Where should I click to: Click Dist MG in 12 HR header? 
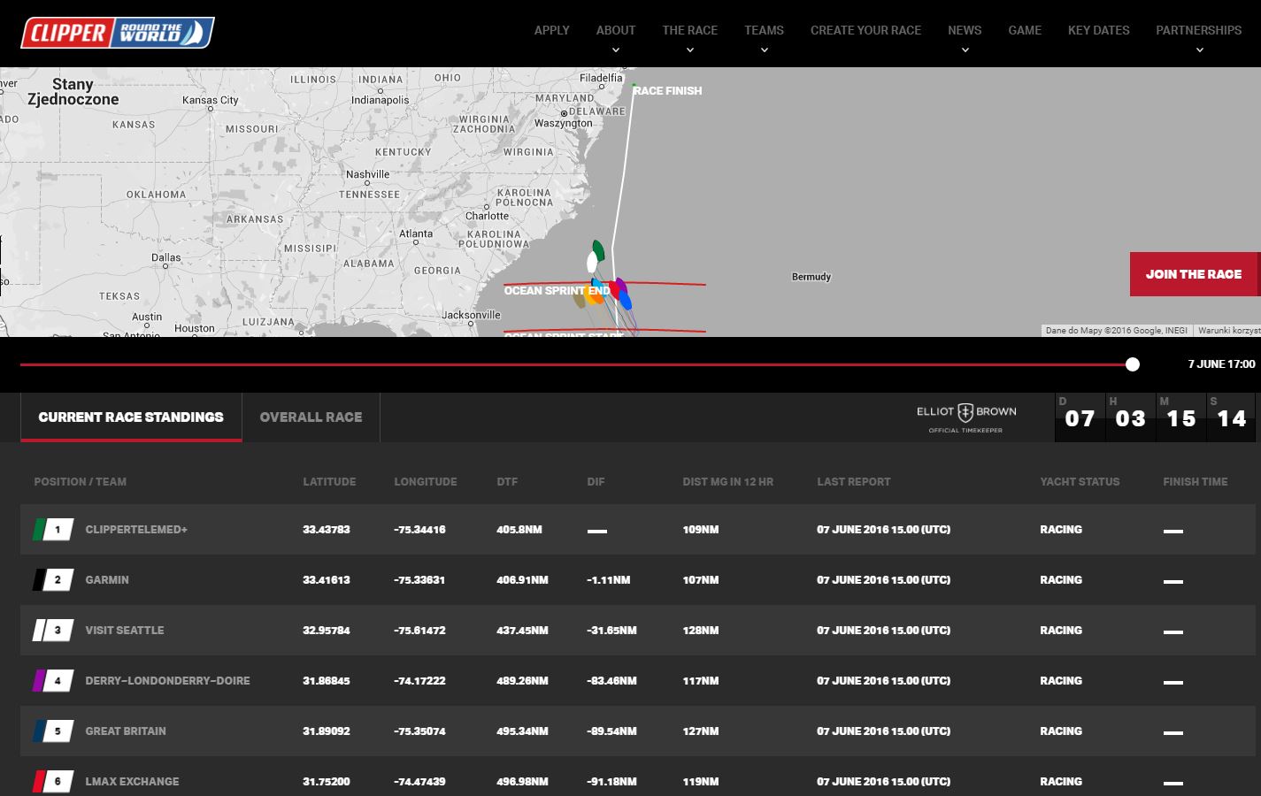coord(727,482)
